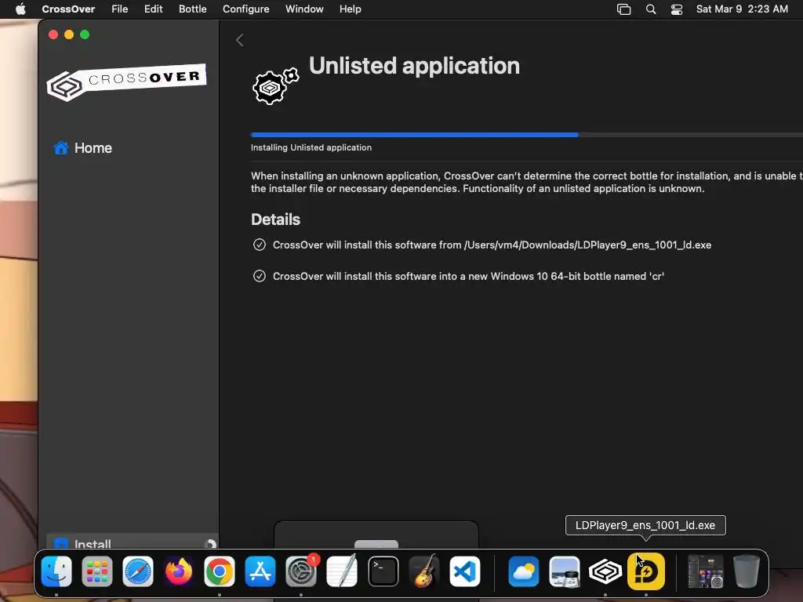Viewport: 803px width, 602px height.
Task: Launch Firefox from the Dock
Action: point(179,571)
